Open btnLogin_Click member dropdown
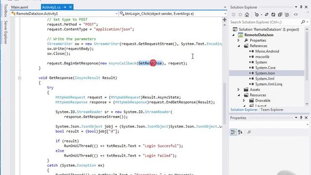 click(x=225, y=14)
